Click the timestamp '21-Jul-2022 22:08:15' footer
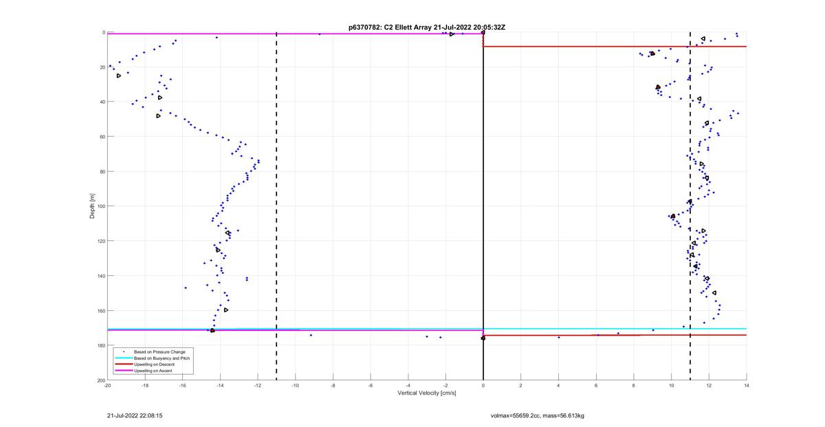Viewport: 825px width, 427px height. tap(135, 415)
